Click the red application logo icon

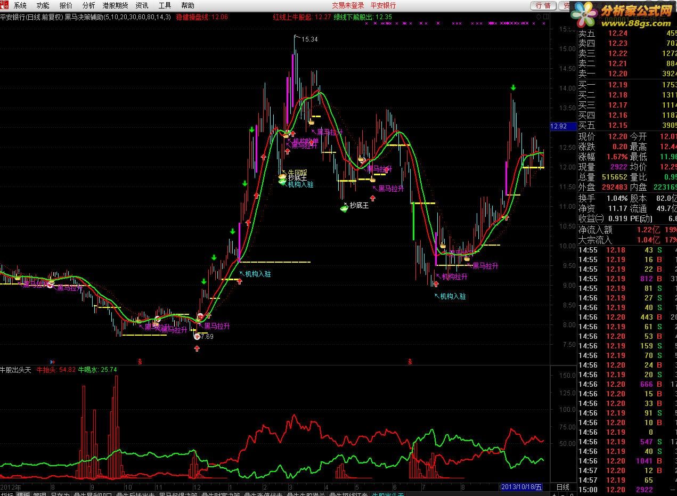point(5,5)
